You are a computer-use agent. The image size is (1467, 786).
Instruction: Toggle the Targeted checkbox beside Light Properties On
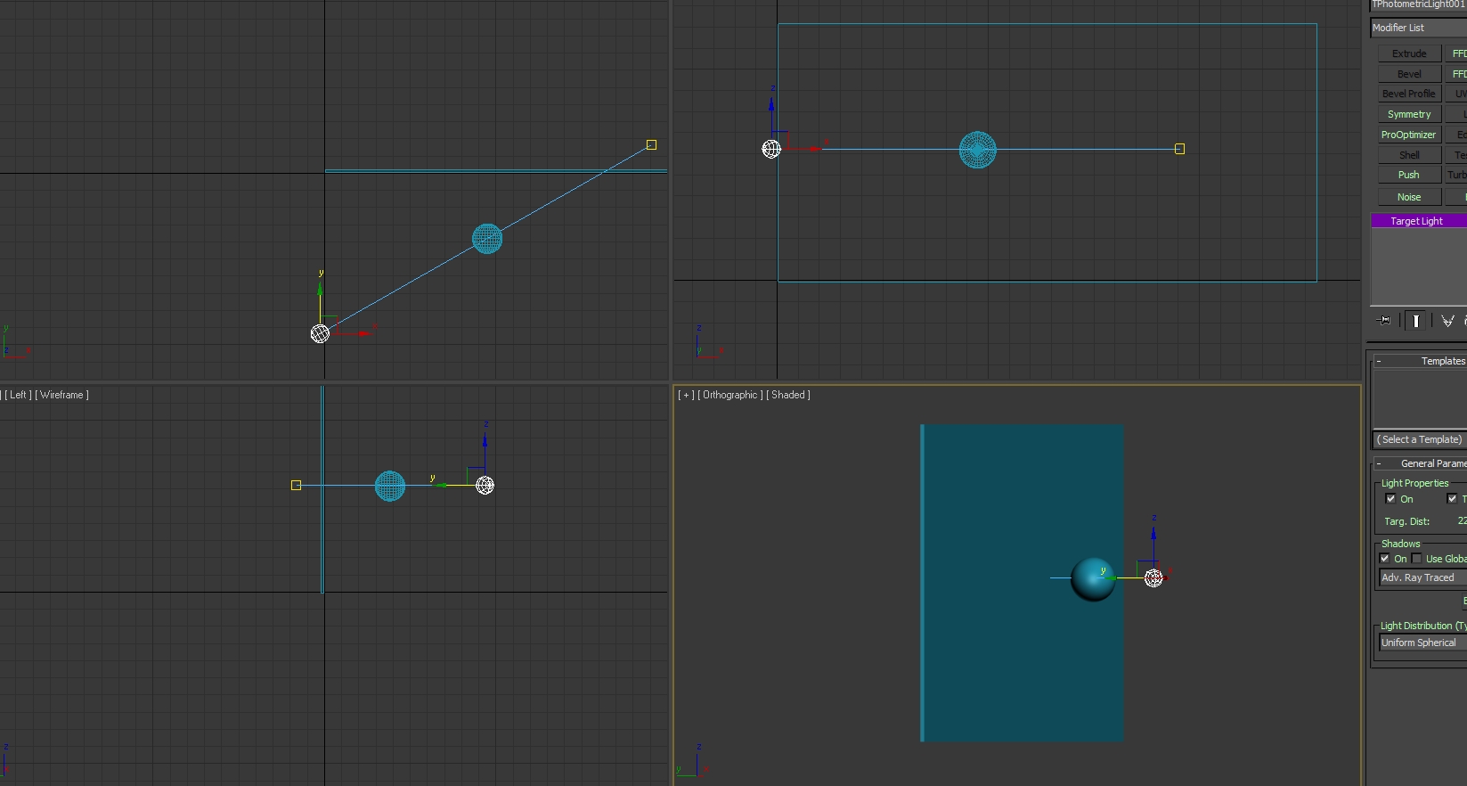(1452, 499)
